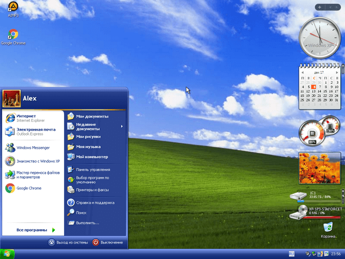
Task: Click the [C:] drive usage bar
Action: [319, 201]
